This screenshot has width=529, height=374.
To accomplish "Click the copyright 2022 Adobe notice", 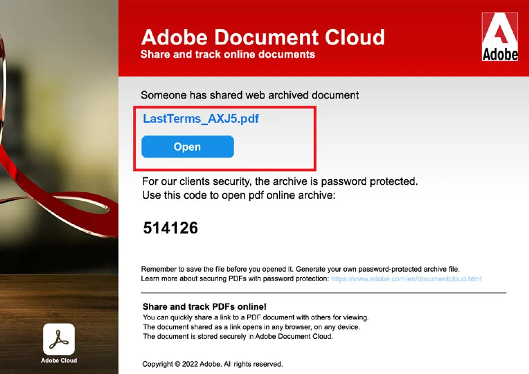I will (x=213, y=364).
